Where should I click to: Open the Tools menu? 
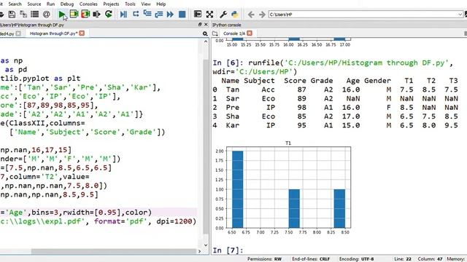point(130,4)
